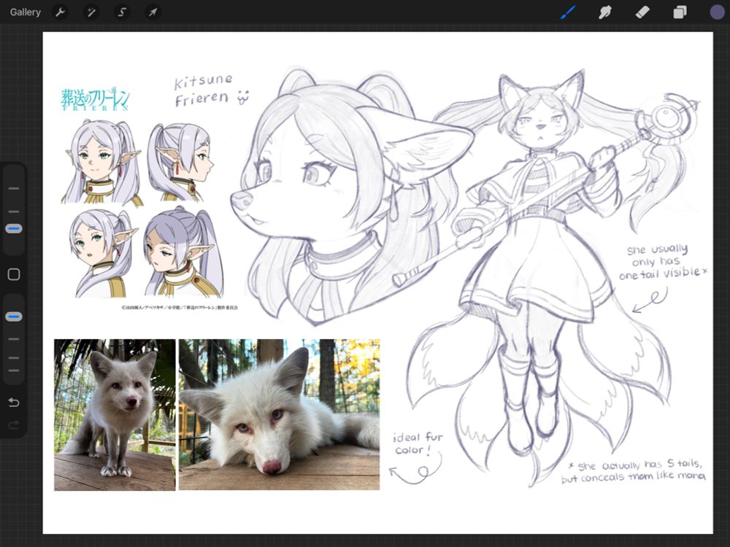Click the brush opacity slider handle
This screenshot has width=730, height=547.
tap(13, 317)
